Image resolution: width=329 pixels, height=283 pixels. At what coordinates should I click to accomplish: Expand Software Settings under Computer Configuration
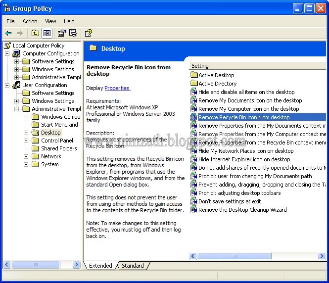coord(17,61)
